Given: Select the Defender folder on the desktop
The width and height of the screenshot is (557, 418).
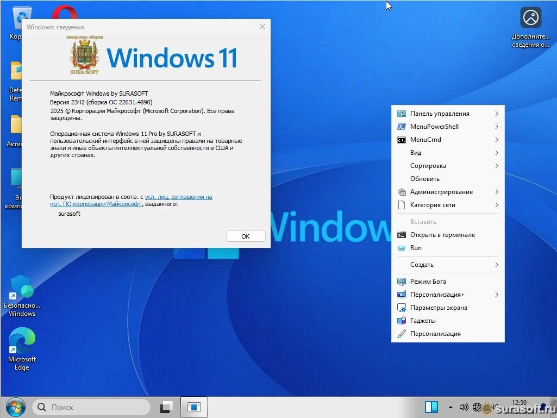Looking at the screenshot, I should pos(15,82).
